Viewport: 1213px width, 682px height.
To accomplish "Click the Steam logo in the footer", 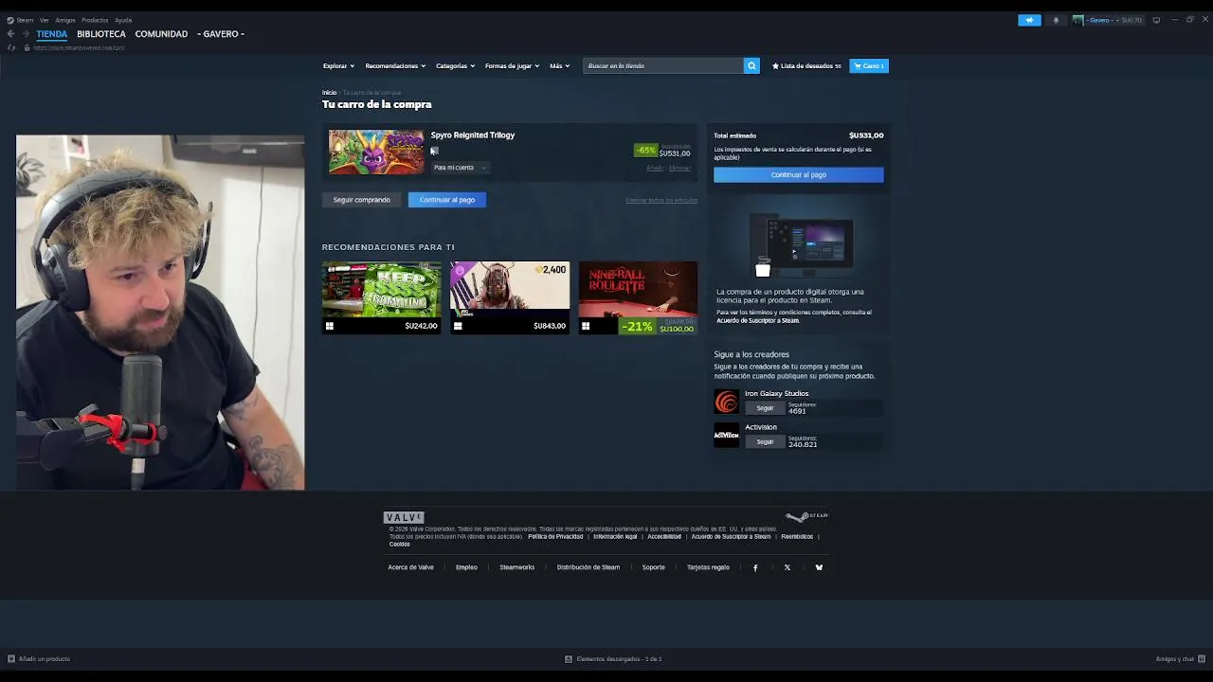I will [806, 516].
